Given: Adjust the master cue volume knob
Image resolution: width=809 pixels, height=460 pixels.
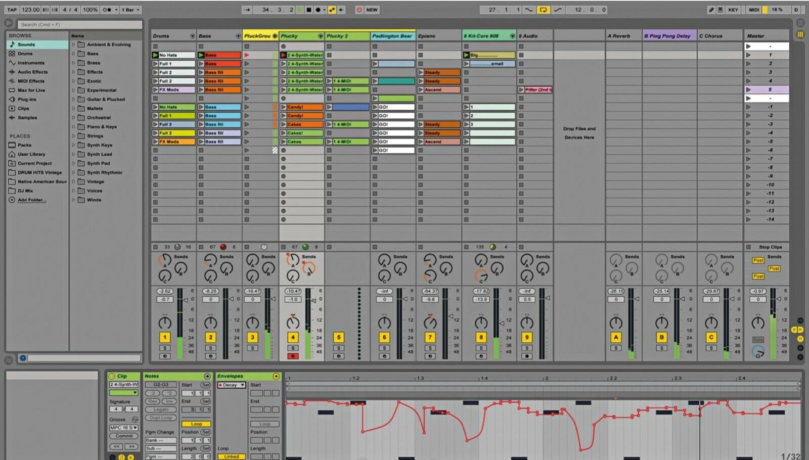Looking at the screenshot, I should [758, 351].
